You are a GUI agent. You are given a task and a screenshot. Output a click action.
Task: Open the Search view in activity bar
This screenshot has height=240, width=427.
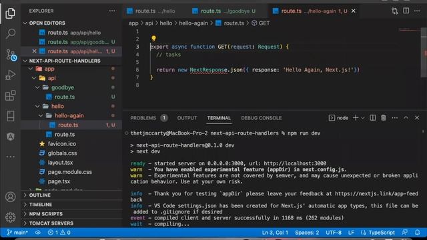[x=11, y=33]
